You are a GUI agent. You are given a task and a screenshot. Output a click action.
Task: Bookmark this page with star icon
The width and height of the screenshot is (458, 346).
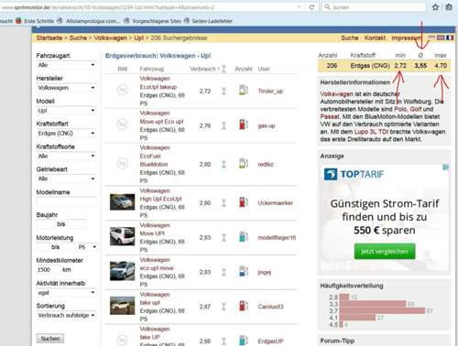(435, 7)
